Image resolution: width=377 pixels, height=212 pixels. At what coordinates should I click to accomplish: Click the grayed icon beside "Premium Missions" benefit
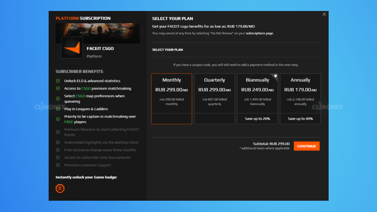[x=58, y=132]
